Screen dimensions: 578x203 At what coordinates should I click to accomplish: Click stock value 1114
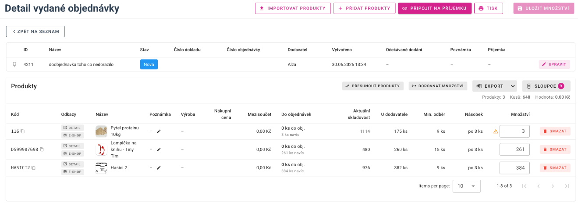click(365, 131)
